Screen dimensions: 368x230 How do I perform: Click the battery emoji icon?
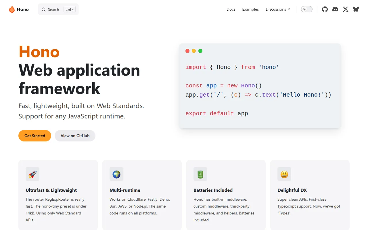pyautogui.click(x=200, y=174)
